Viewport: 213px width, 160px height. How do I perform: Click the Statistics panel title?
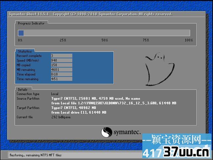(x=25, y=51)
